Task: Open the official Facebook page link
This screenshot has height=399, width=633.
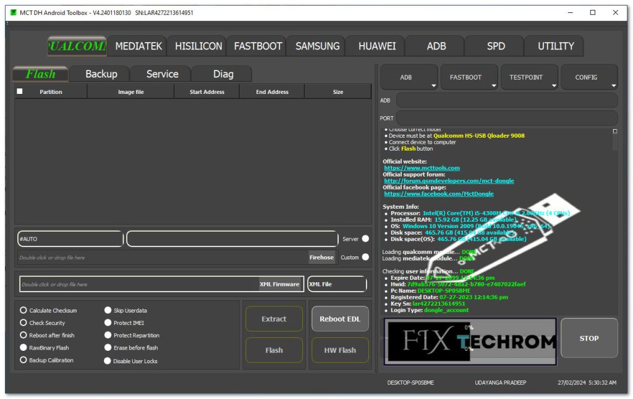Action: click(x=439, y=194)
